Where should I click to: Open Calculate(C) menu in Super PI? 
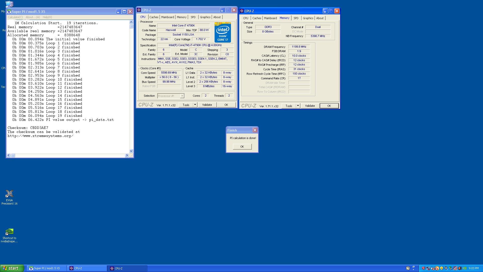tap(15, 17)
